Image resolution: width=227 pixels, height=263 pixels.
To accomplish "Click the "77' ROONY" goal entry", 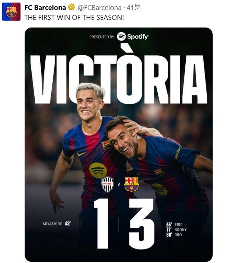I will 176,230.
